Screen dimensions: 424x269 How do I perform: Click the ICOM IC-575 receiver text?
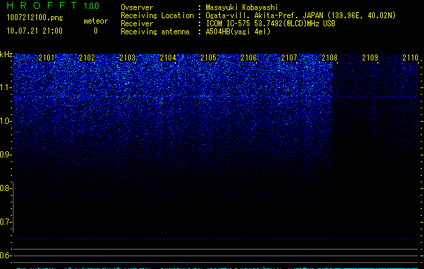point(270,24)
